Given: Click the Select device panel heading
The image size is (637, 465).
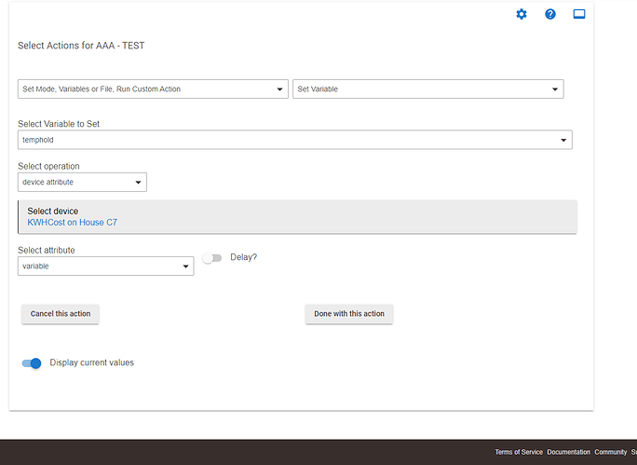Looking at the screenshot, I should pos(53,211).
